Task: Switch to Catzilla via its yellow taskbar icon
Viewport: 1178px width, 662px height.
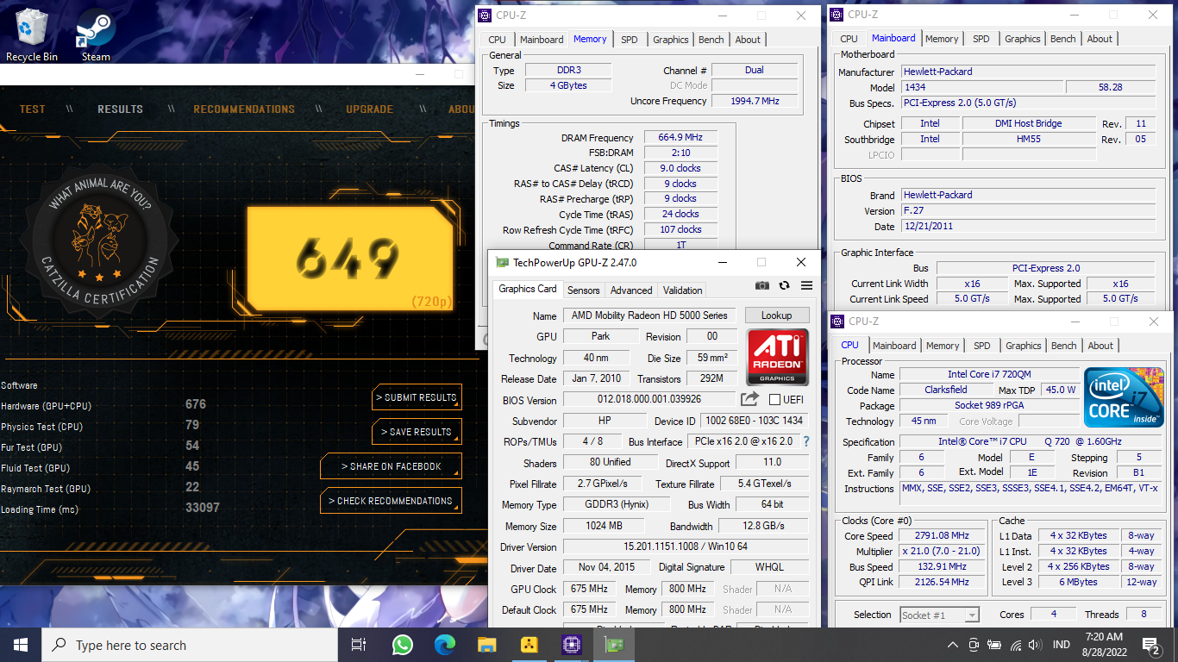Action: point(529,645)
